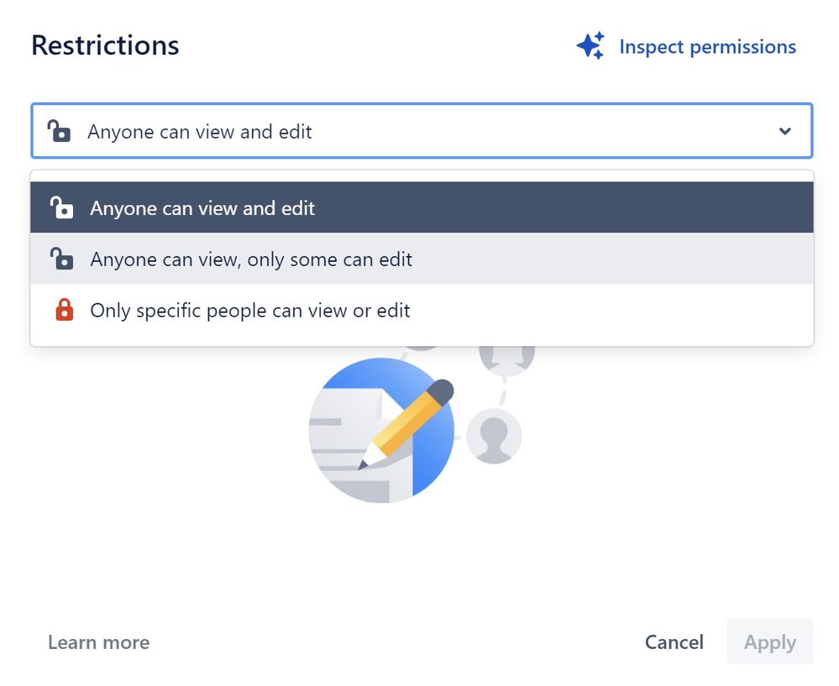Click the Apply button
839x686 pixels.
coord(770,641)
